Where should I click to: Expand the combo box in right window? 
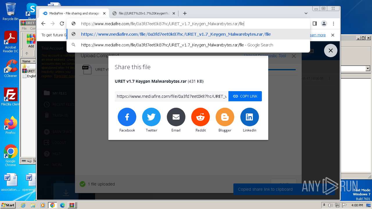(368, 69)
